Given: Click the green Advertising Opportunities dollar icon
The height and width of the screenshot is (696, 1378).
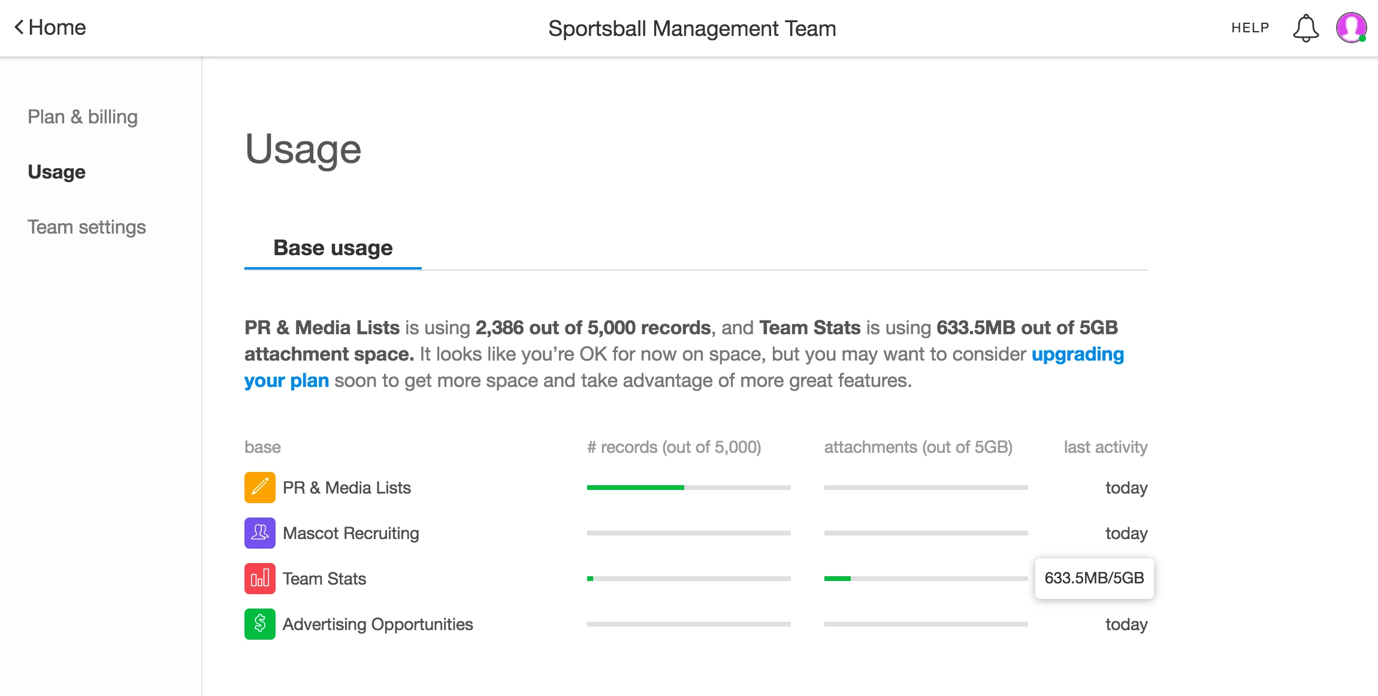Looking at the screenshot, I should click(259, 624).
